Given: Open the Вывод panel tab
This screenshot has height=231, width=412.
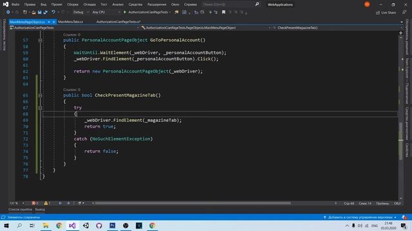Looking at the screenshot, I should pos(40,210).
